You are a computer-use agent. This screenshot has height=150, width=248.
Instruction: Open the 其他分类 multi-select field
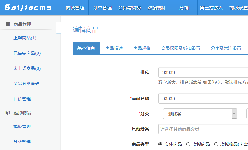(203, 129)
